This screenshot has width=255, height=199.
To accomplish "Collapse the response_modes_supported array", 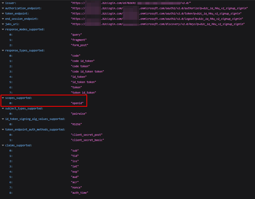I will pos(2,29).
